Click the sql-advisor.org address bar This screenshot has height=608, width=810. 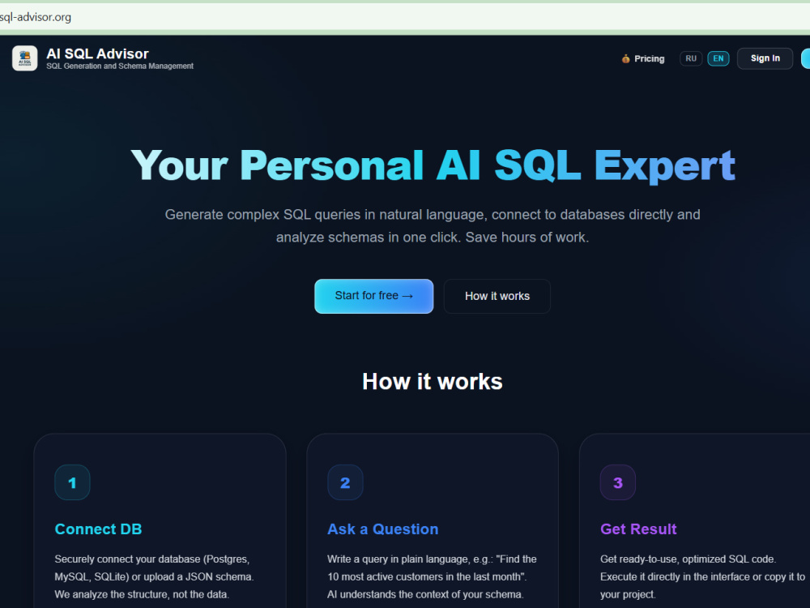pyautogui.click(x=403, y=17)
